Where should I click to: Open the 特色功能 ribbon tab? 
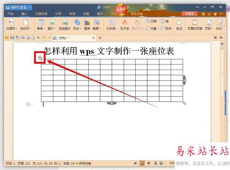click(137, 14)
